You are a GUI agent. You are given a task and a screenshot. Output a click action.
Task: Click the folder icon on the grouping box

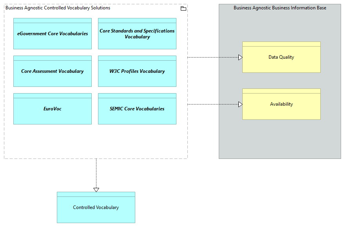tap(183, 9)
